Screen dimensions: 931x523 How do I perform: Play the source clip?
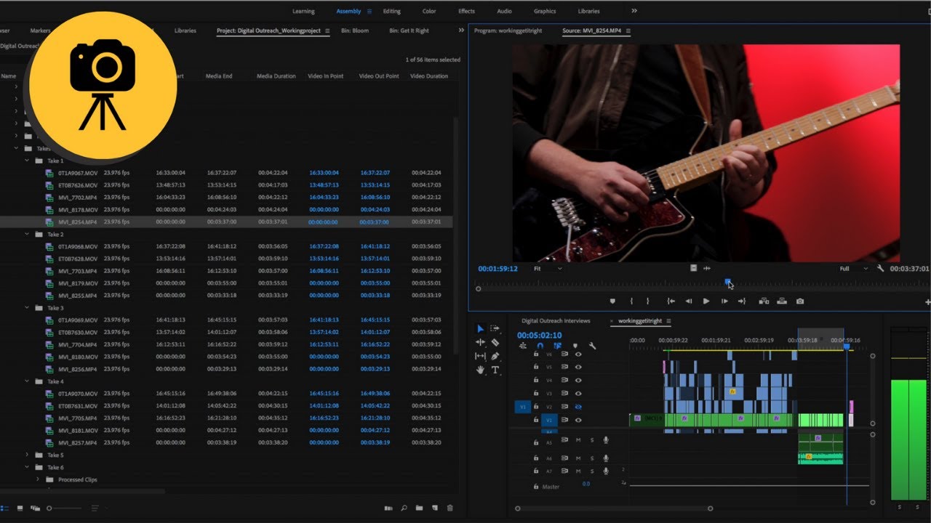706,301
